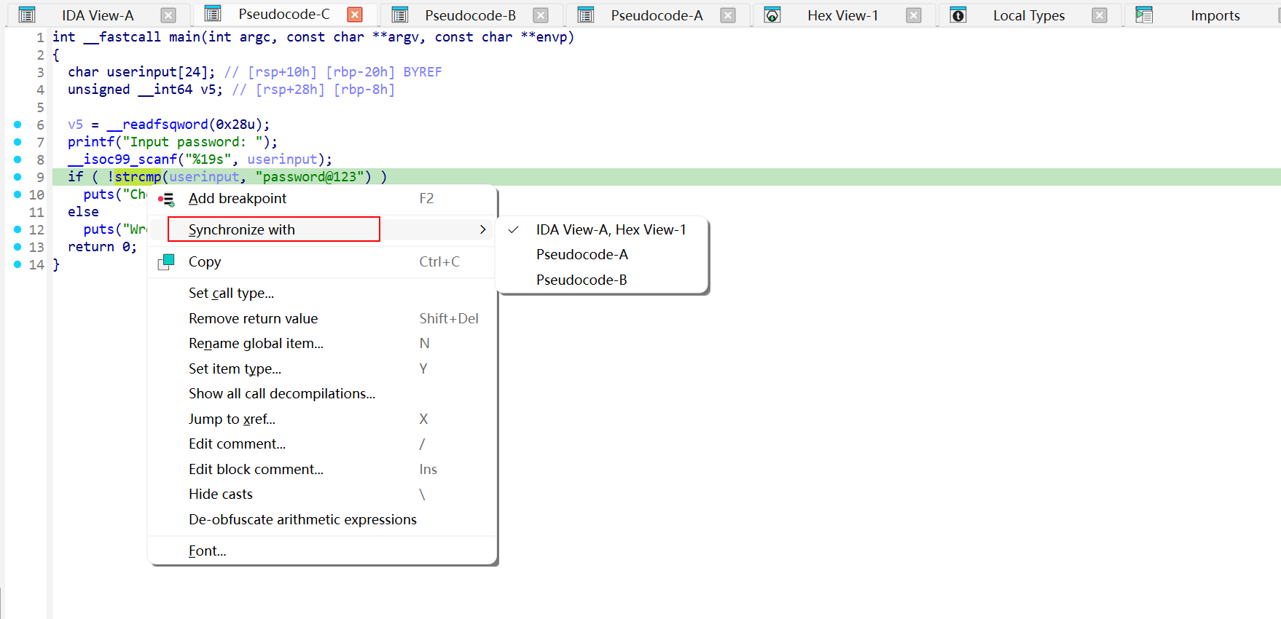Toggle breakpoint dot on line 12
The height and width of the screenshot is (619, 1281).
17,229
